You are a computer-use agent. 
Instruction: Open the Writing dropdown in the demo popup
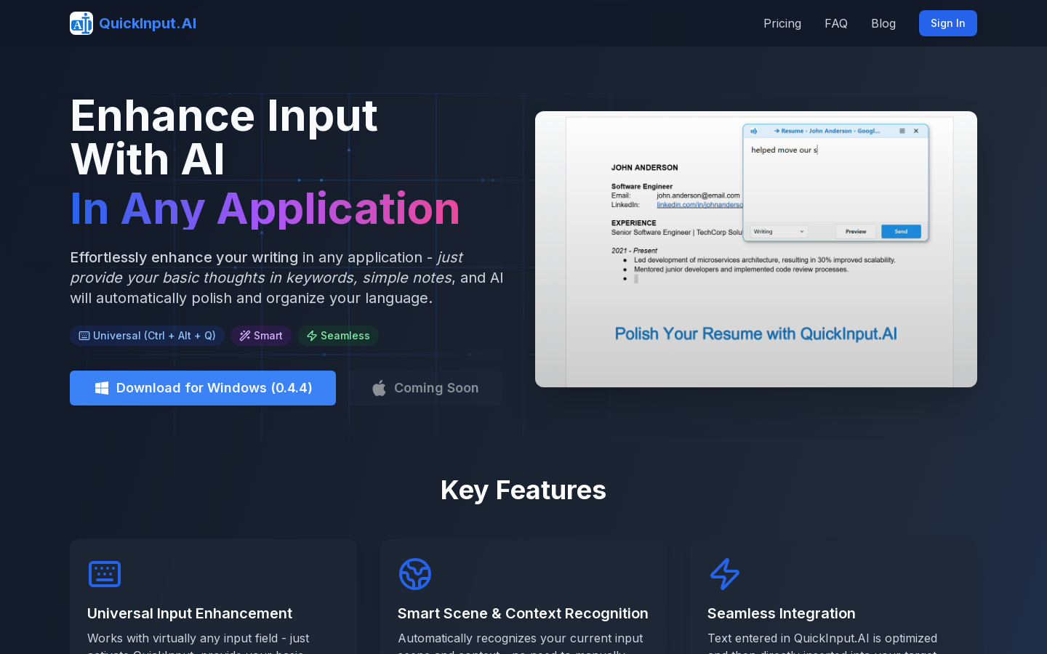(x=779, y=232)
